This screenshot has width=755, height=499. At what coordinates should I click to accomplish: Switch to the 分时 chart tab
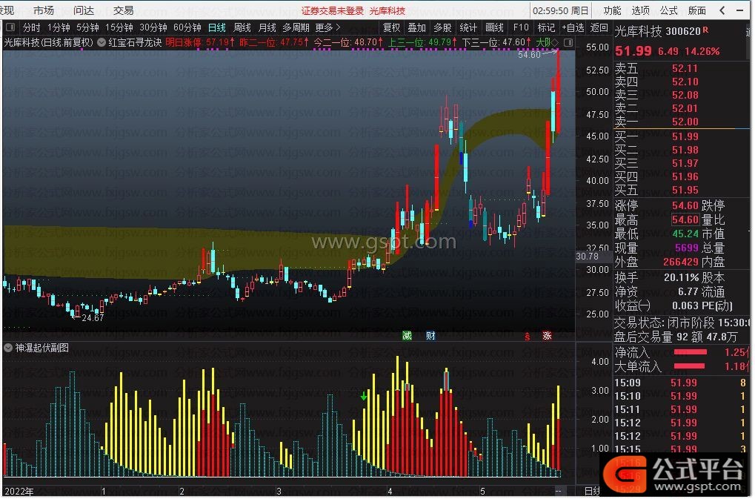32,28
